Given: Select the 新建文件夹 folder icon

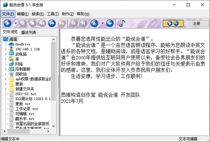Looking at the screenshot, I should point(12,89).
